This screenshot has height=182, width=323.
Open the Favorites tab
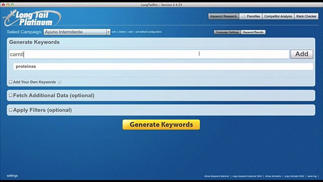point(251,16)
